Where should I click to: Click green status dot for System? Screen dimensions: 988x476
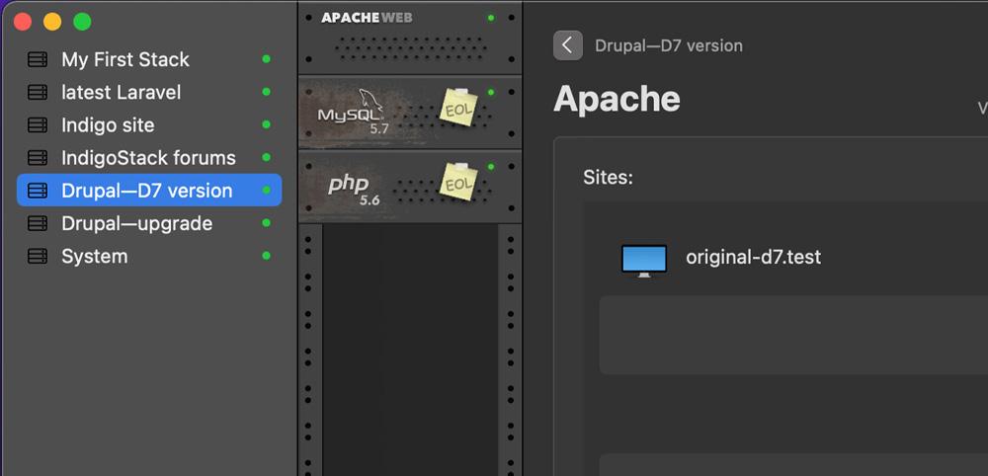[x=266, y=256]
